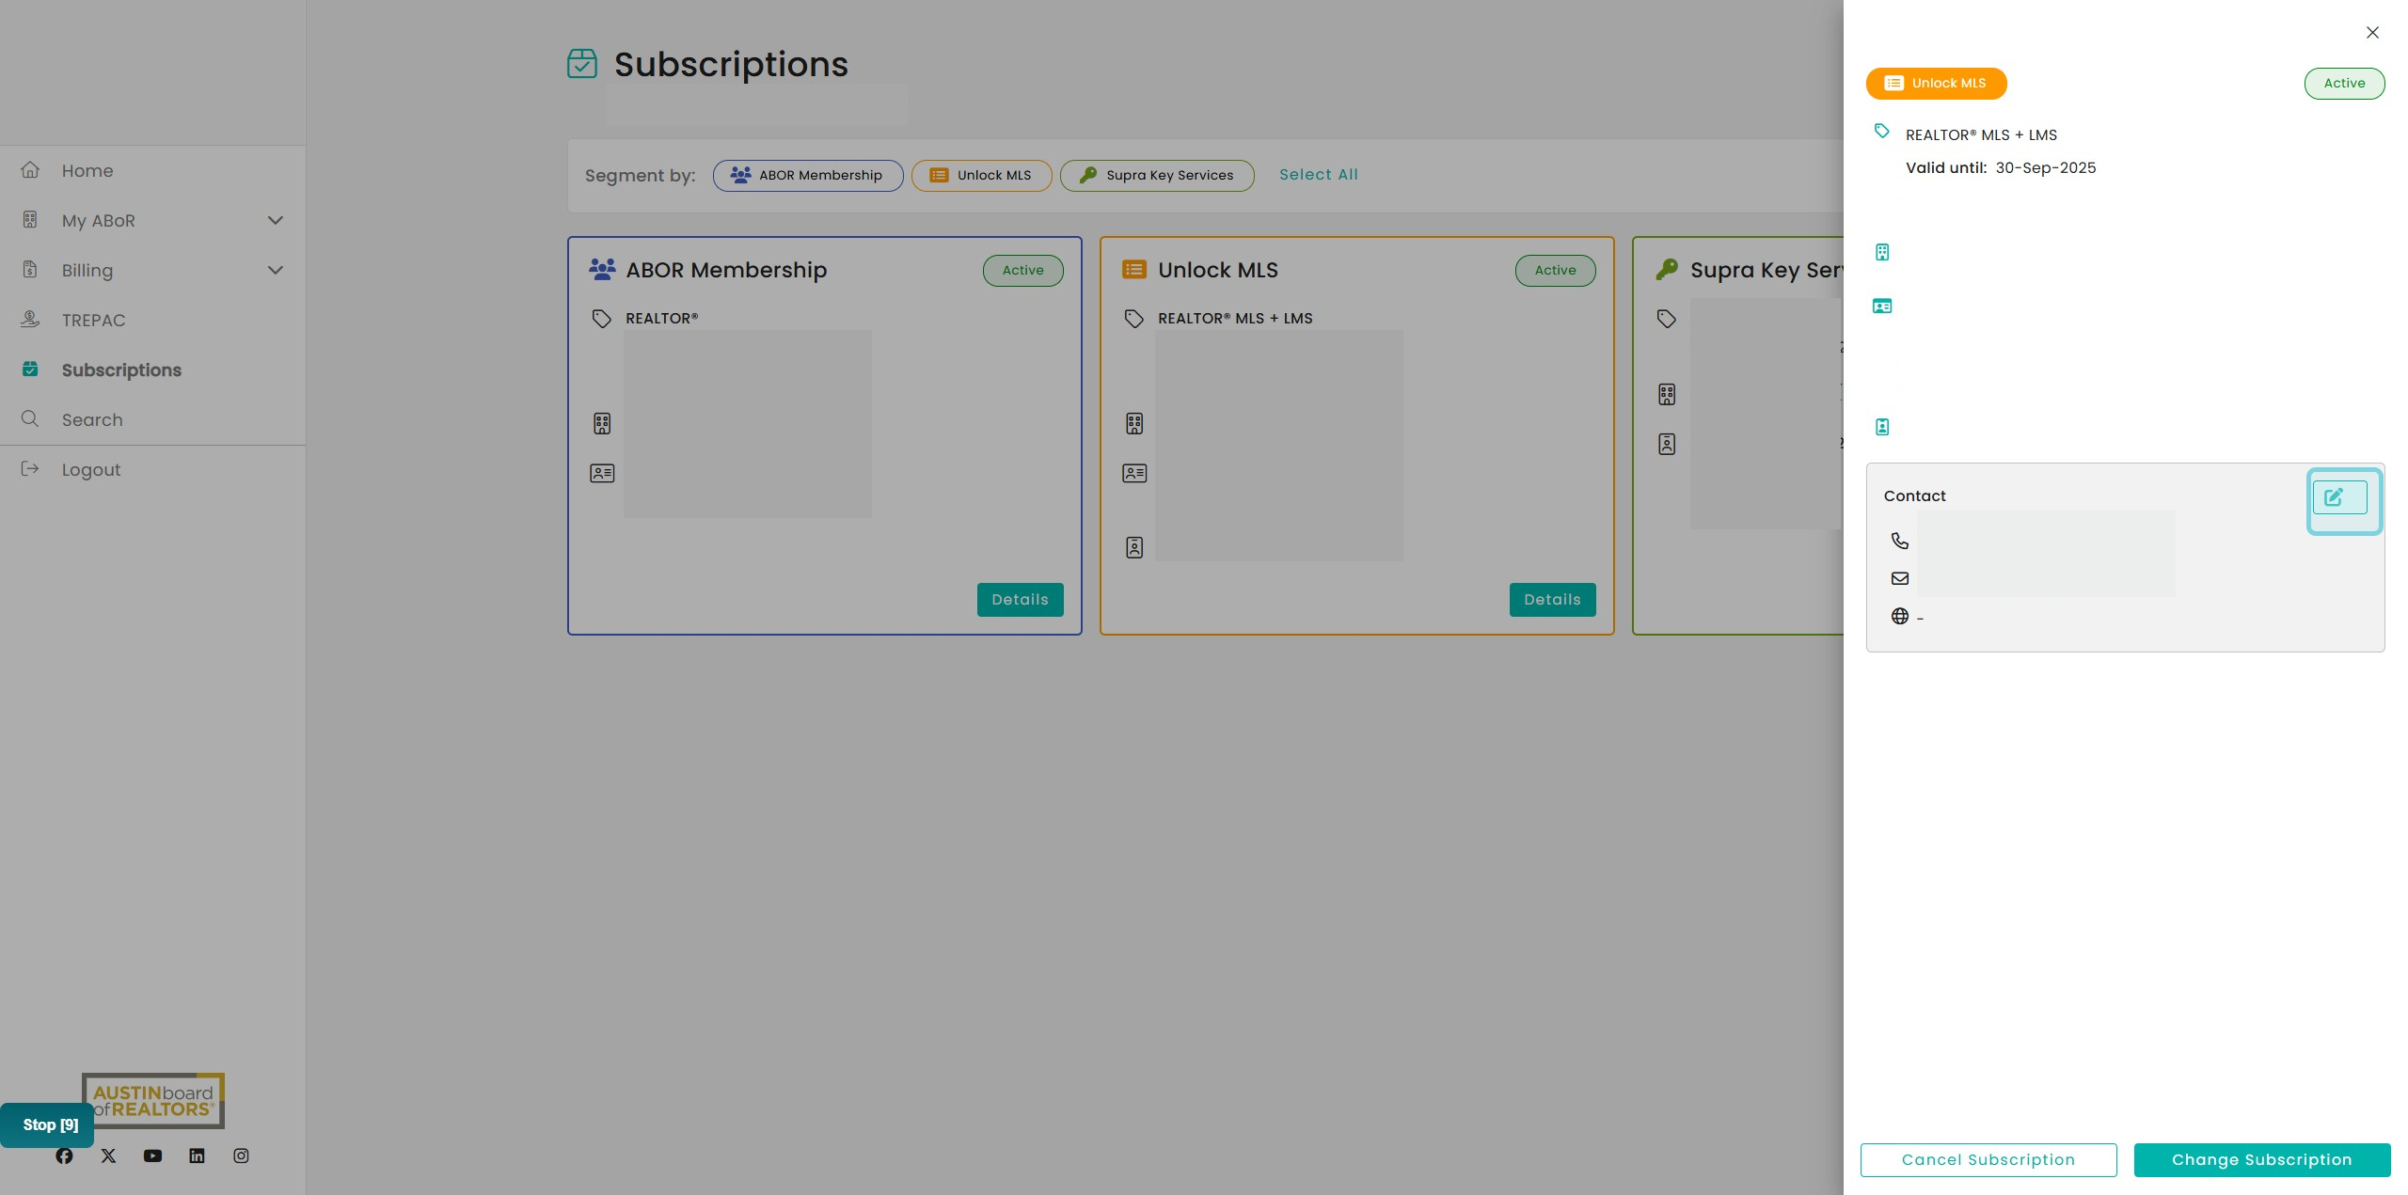The height and width of the screenshot is (1195, 2408).
Task: Open the YouTube social icon
Action: [x=152, y=1156]
